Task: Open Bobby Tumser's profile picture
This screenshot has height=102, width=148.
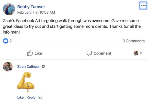Action: pyautogui.click(x=9, y=9)
